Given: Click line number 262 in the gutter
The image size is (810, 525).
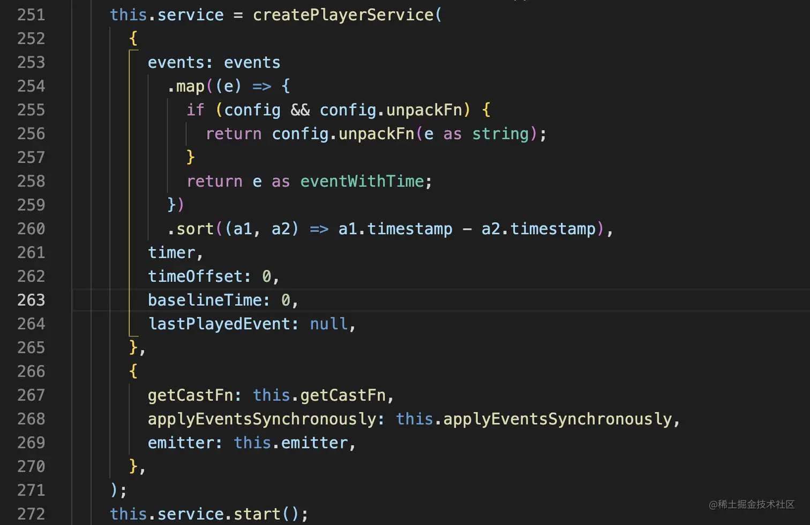Looking at the screenshot, I should 31,276.
